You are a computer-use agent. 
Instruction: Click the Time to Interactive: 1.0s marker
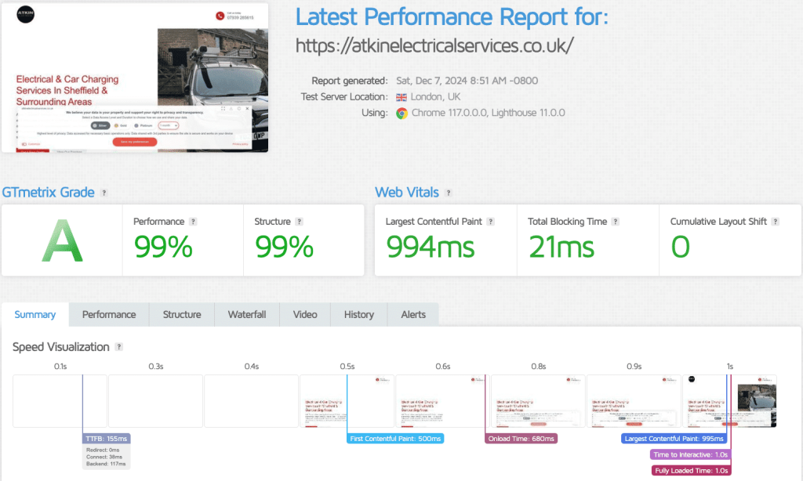click(x=690, y=454)
